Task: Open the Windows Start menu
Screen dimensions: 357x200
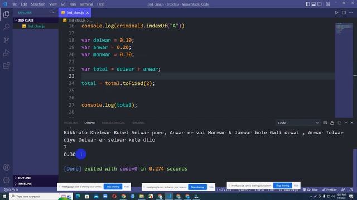Action: click(x=4, y=196)
